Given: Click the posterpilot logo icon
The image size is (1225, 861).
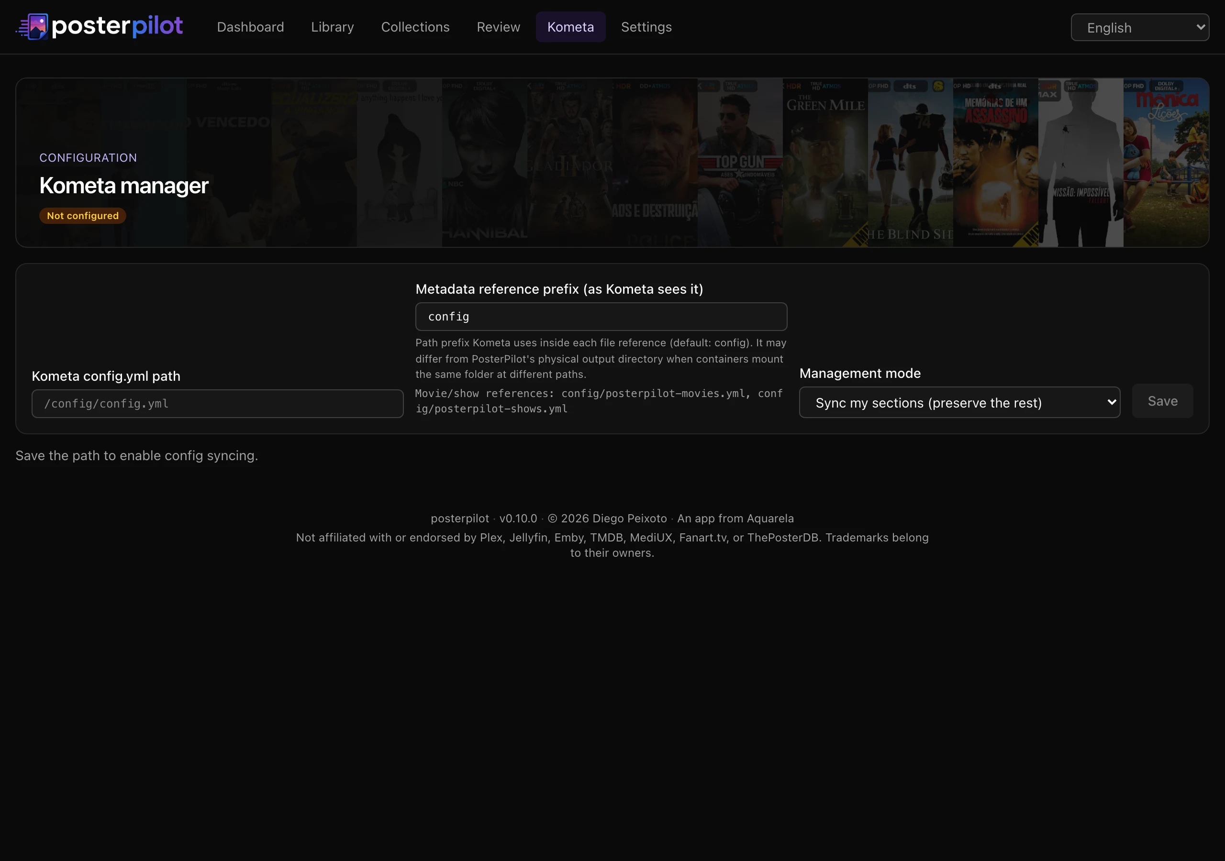Looking at the screenshot, I should pos(33,27).
